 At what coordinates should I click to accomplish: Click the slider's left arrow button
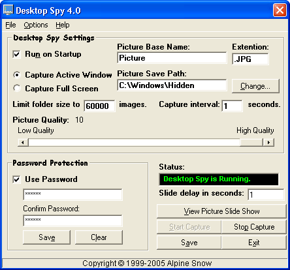pyautogui.click(x=23, y=143)
